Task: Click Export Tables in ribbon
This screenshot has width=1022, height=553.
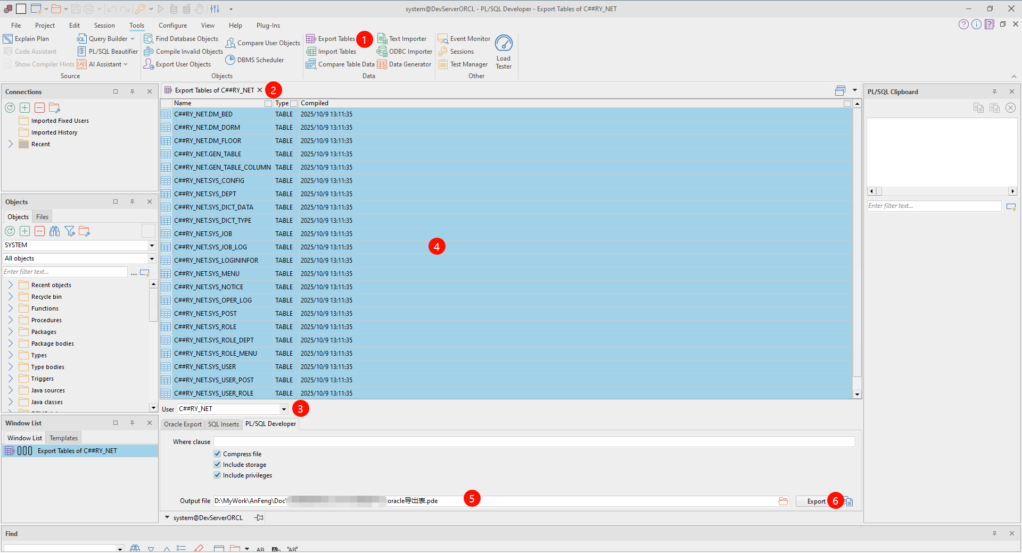Action: [x=331, y=39]
